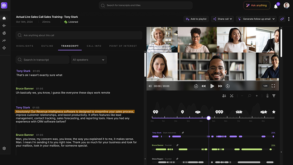
Task: Fast forward with double-right arrows
Action: tap(220, 86)
